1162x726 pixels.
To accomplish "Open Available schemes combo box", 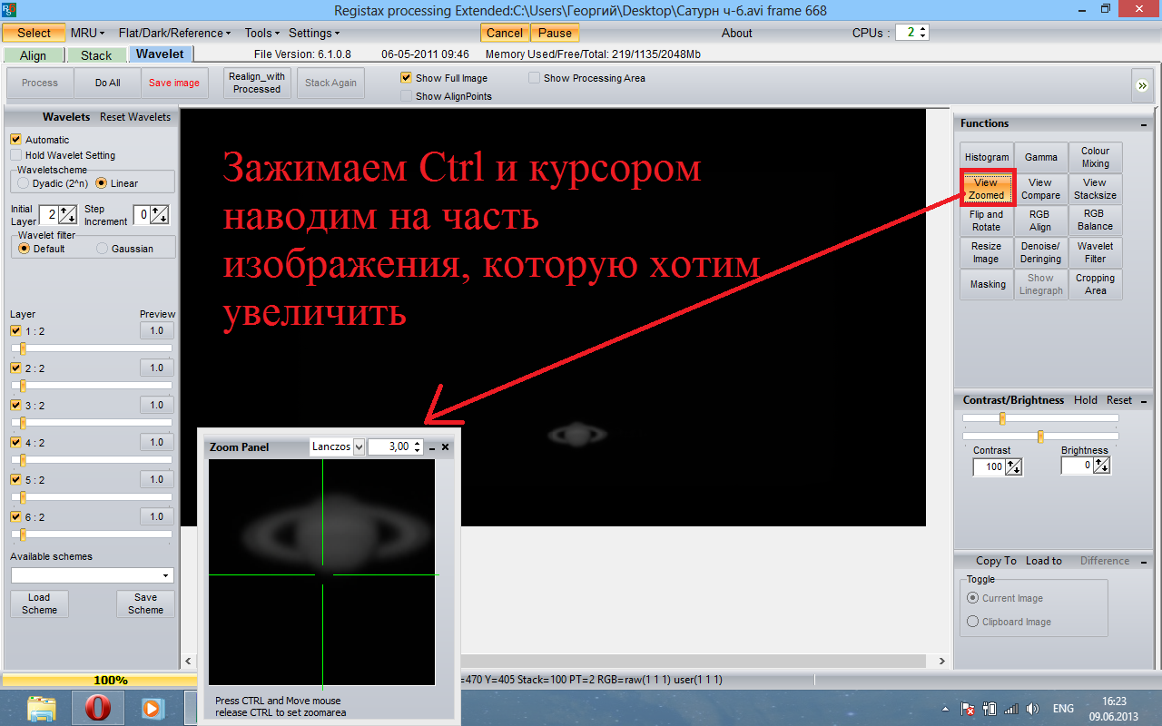I will 92,575.
